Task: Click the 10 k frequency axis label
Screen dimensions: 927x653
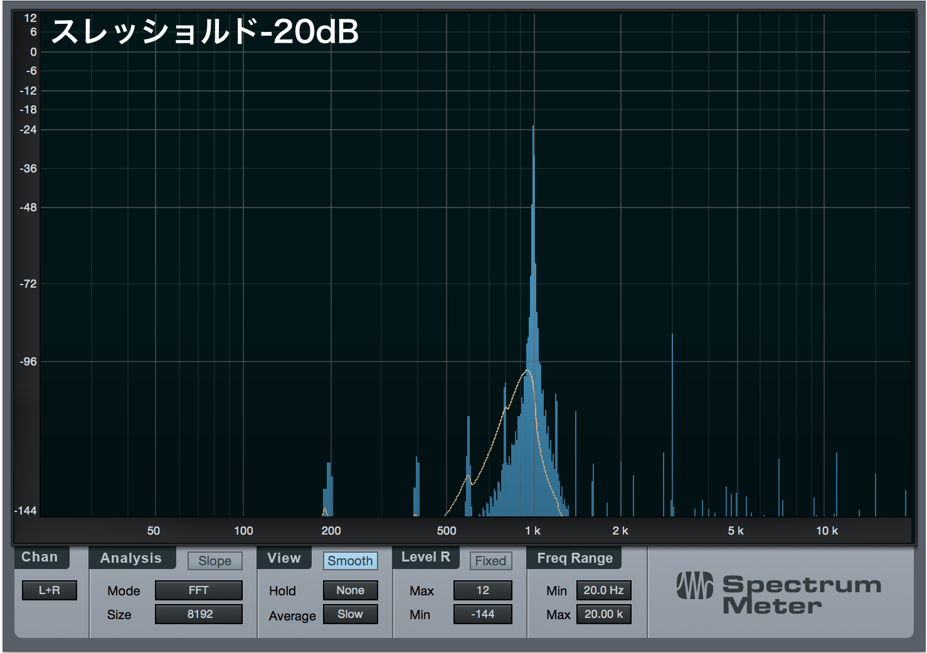Action: 827,531
